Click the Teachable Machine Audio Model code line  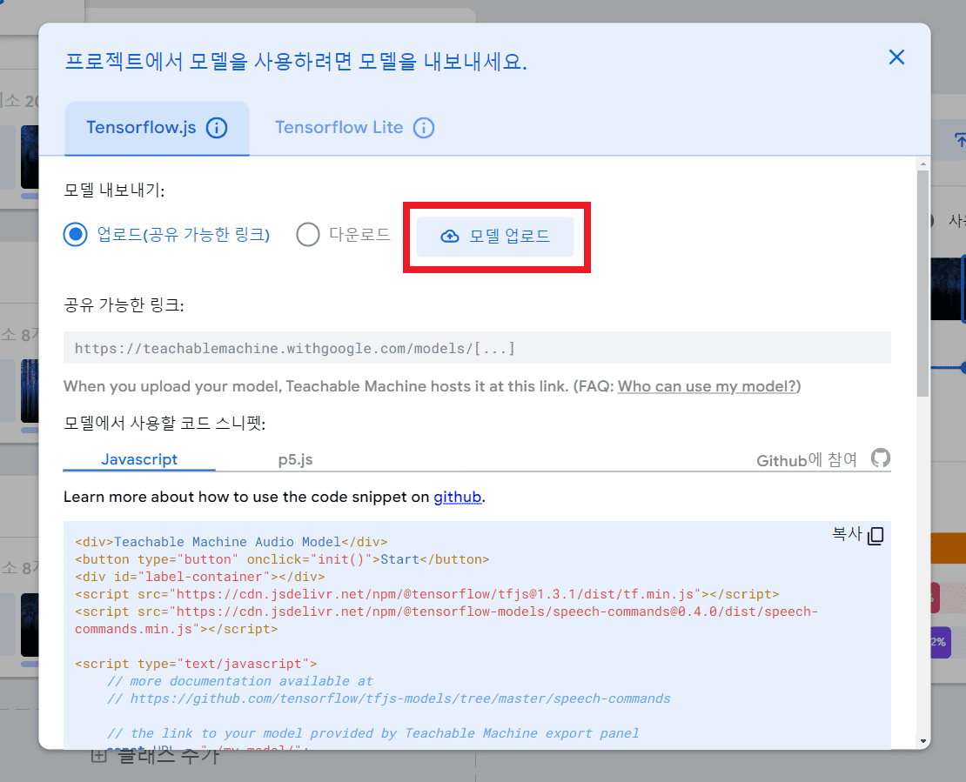(231, 542)
